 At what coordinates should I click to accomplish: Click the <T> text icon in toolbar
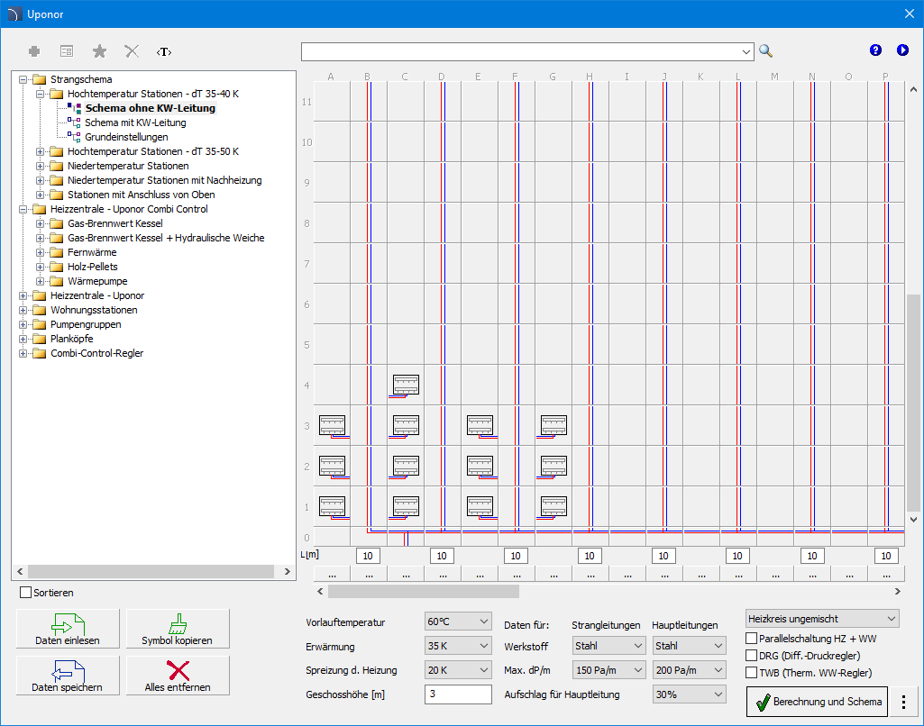[164, 51]
